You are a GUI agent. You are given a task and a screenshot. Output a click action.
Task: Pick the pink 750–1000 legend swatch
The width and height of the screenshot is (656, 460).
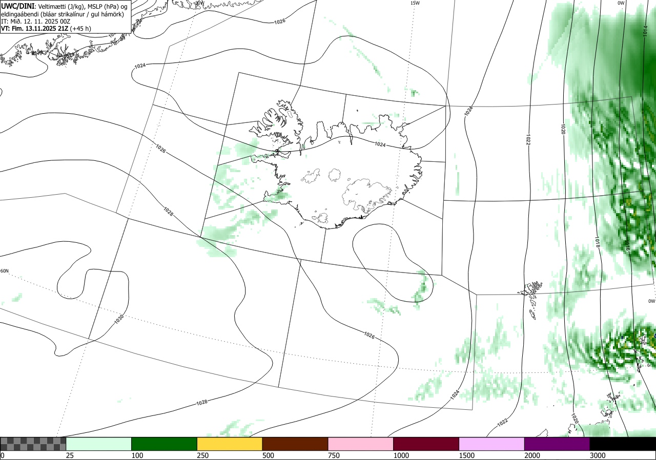click(x=360, y=444)
